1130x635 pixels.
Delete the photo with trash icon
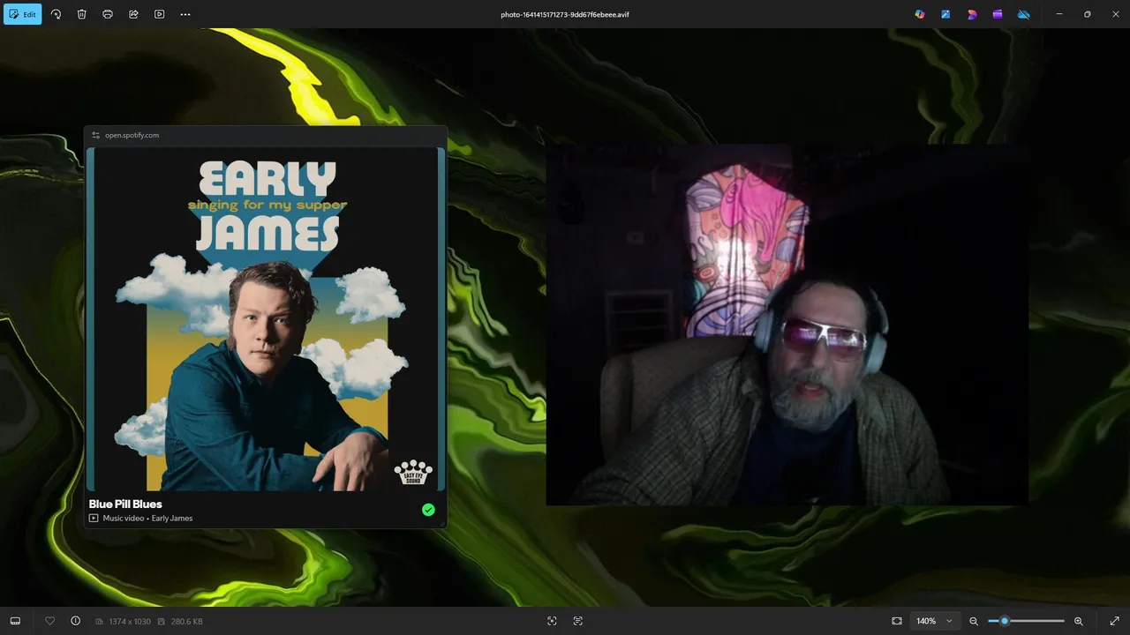pyautogui.click(x=81, y=14)
